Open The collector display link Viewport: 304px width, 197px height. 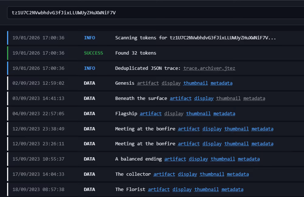tap(187, 174)
